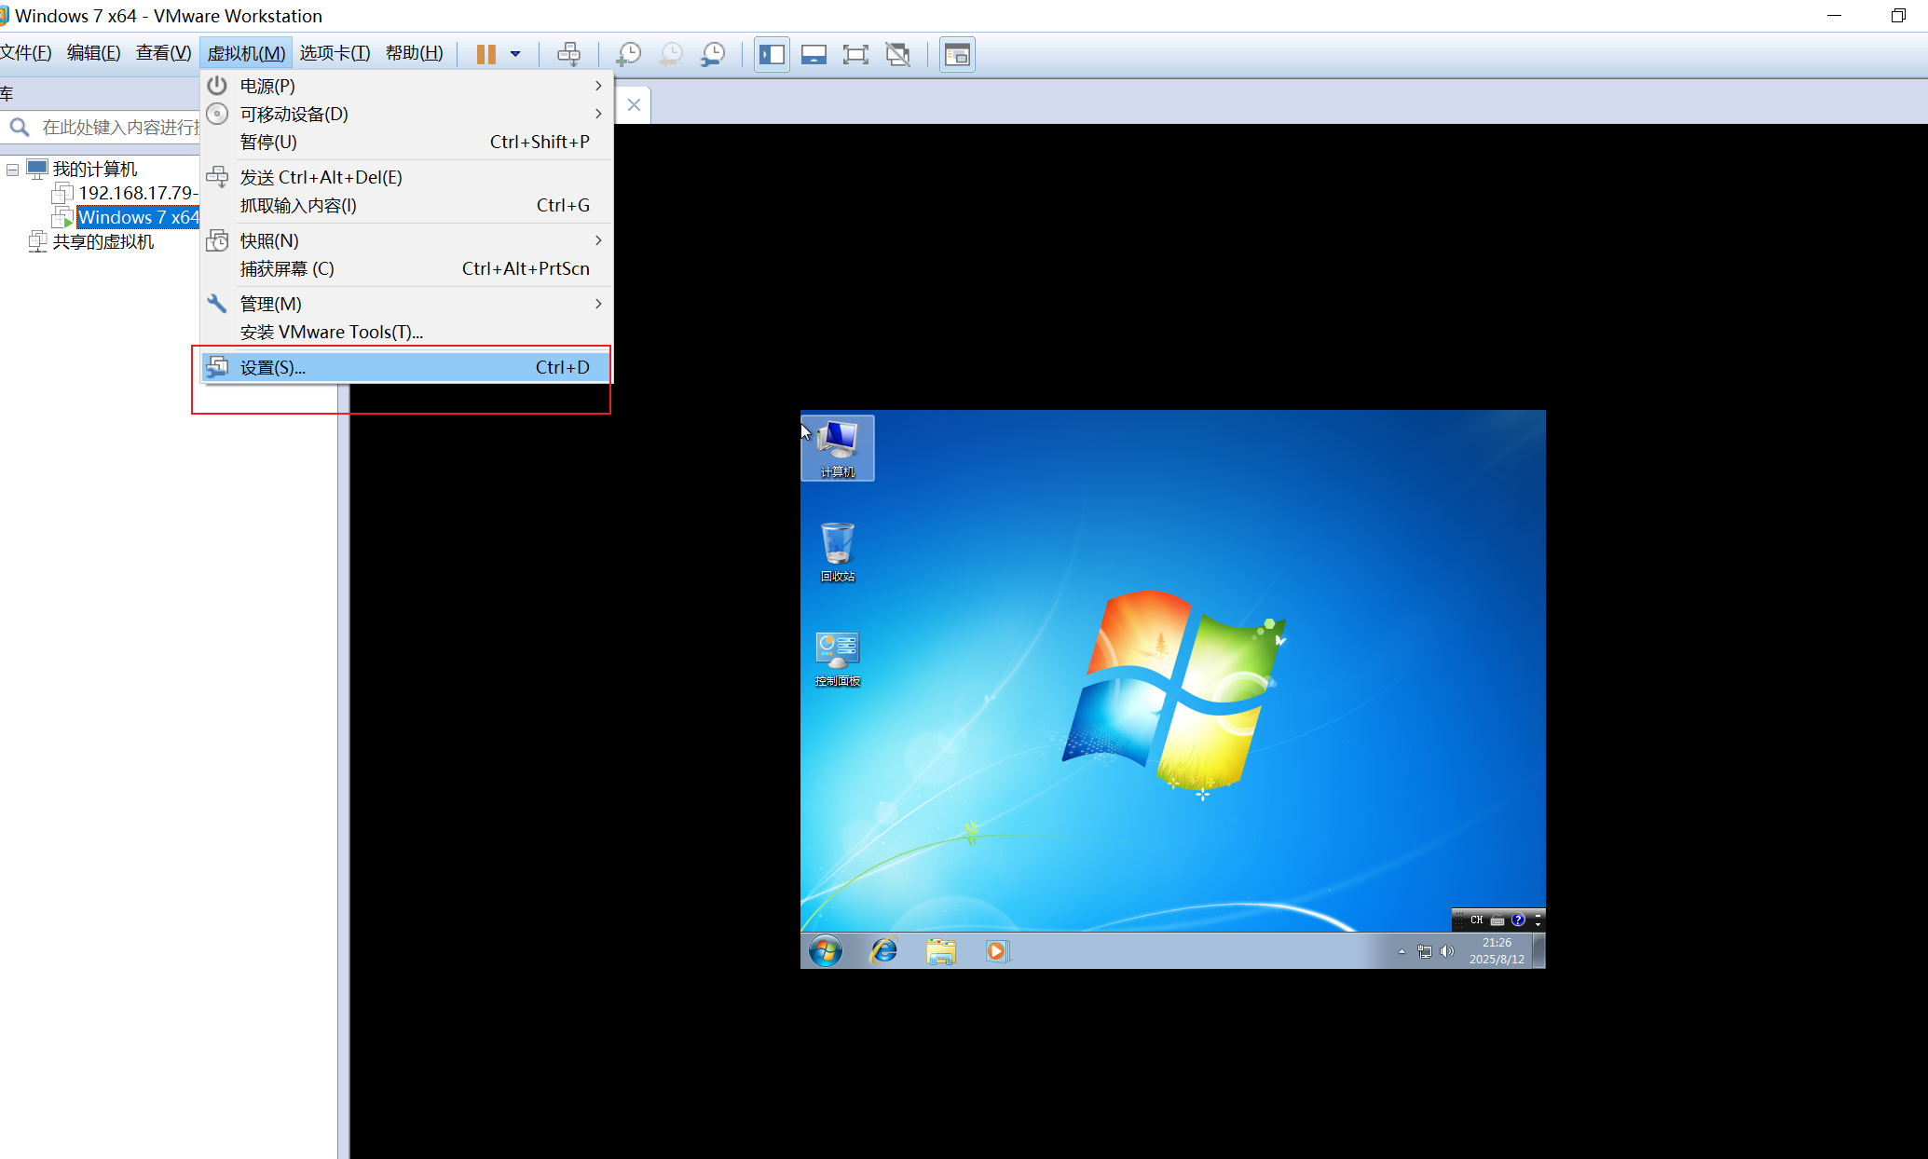Click the Show desktop button in guest
This screenshot has height=1159, width=1928.
tap(1539, 950)
